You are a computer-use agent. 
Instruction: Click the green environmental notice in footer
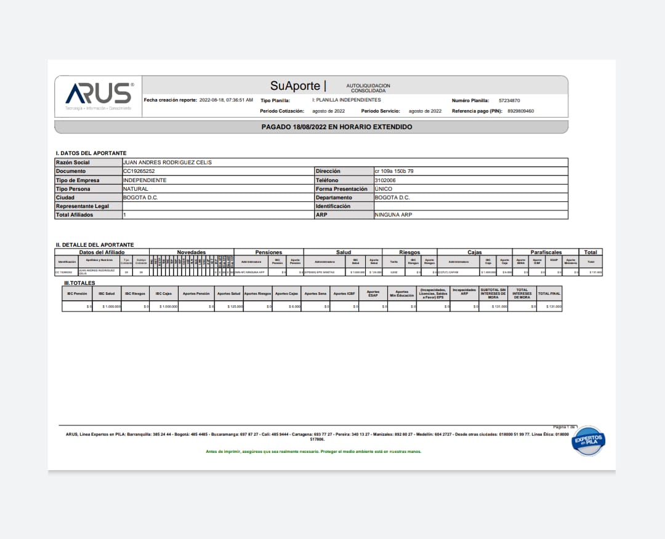tap(313, 451)
